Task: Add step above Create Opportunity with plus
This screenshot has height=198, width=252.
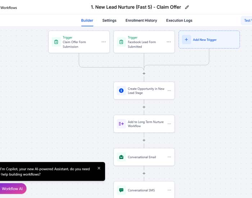Action: pyautogui.click(x=144, y=73)
